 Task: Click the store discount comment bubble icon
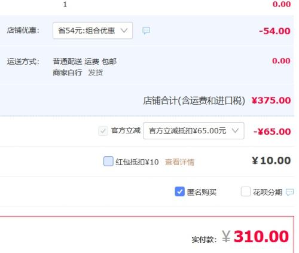coord(146,31)
